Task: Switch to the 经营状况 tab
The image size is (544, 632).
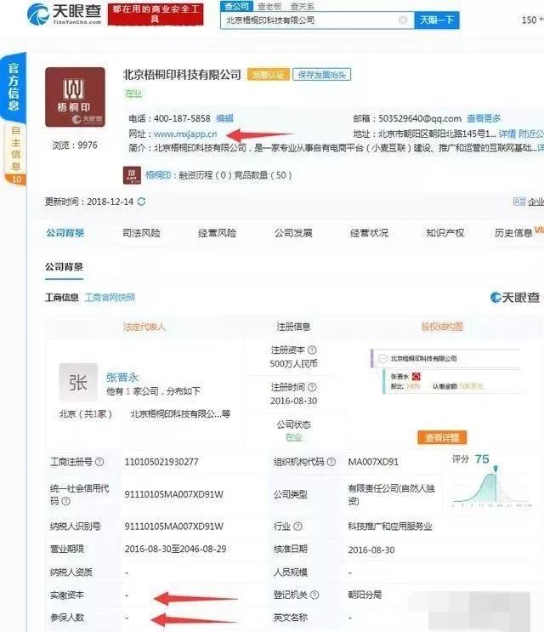Action: 369,232
